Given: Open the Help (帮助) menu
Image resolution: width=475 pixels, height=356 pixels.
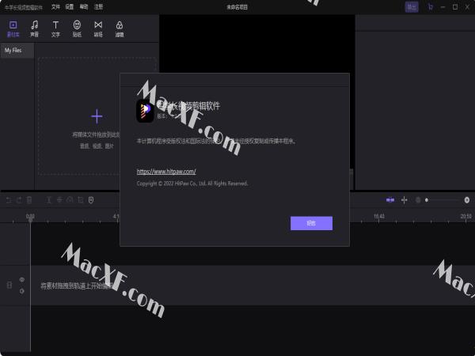Looking at the screenshot, I should (84, 6).
